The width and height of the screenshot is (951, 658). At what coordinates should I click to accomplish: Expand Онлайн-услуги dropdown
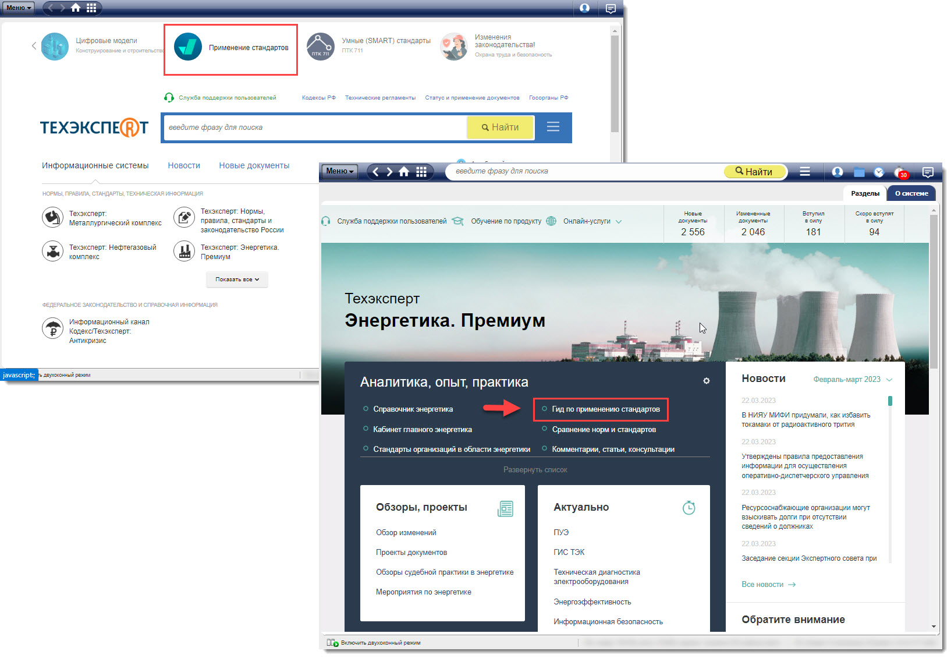pos(592,221)
